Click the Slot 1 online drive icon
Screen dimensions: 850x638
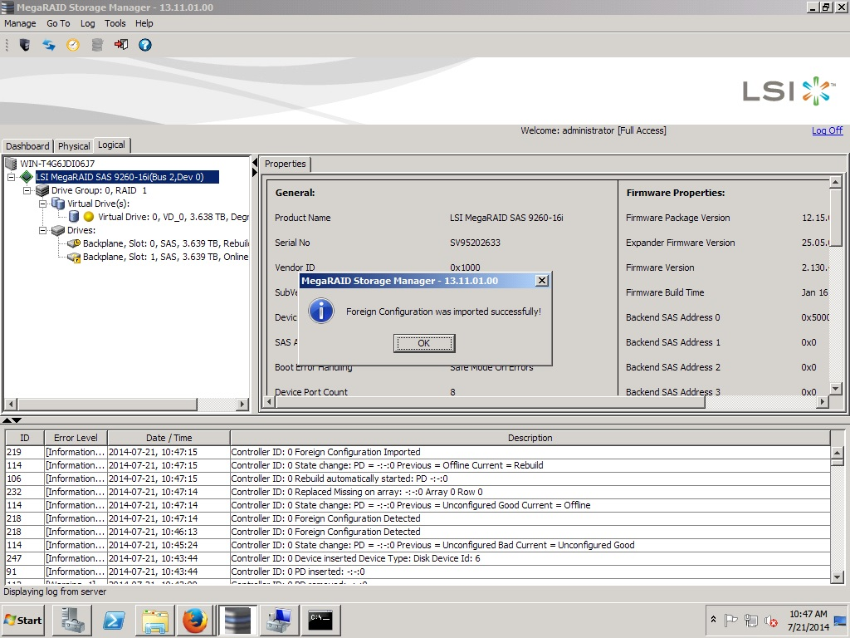[x=74, y=258]
